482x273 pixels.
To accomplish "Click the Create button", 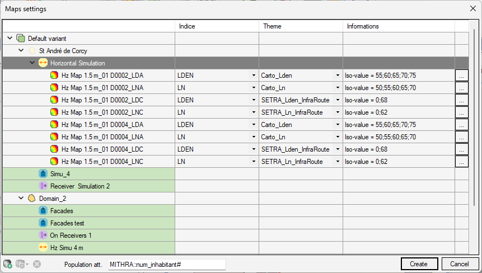I will click(x=419, y=264).
